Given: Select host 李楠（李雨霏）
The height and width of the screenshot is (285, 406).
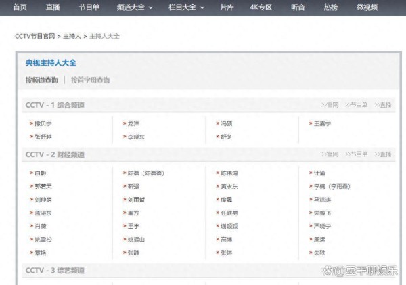Looking at the screenshot, I should pos(332,186).
